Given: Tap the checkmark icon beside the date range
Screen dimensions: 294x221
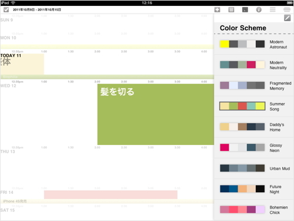Looking at the screenshot, I should [6, 9].
